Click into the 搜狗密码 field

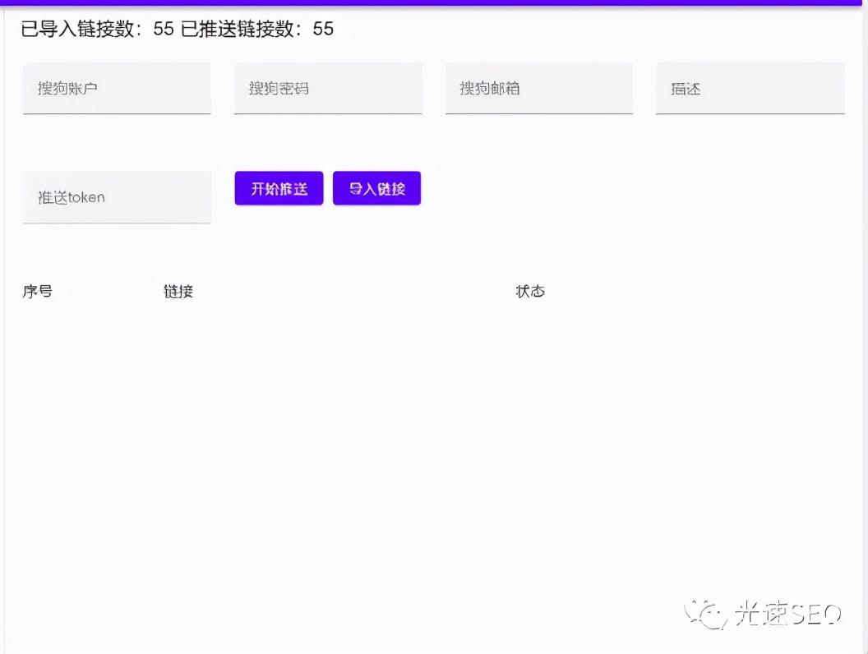pos(328,89)
